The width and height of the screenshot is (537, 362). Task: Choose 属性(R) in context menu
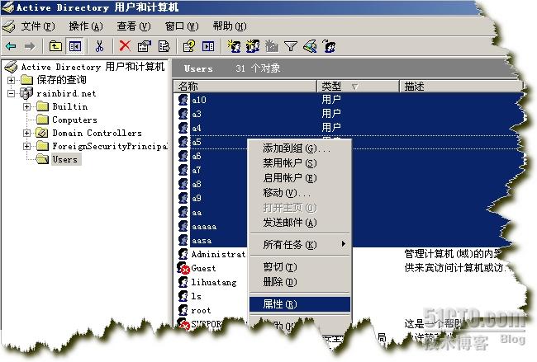[x=300, y=304]
